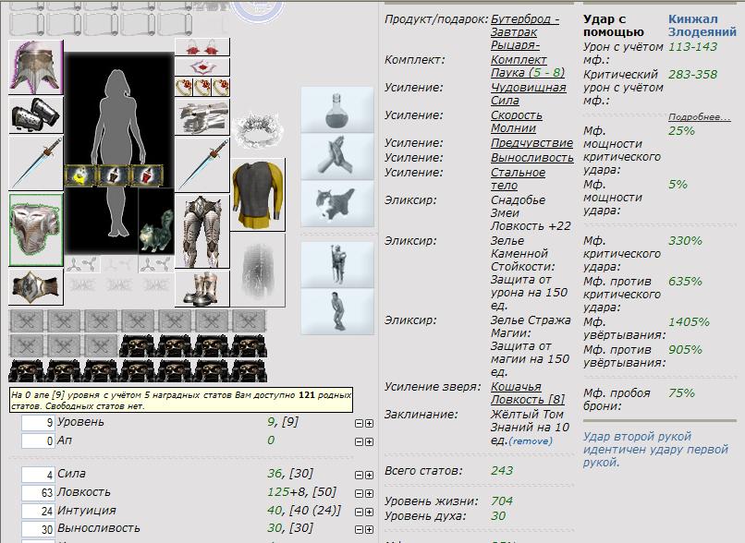Open the cat pet slot

tap(156, 229)
